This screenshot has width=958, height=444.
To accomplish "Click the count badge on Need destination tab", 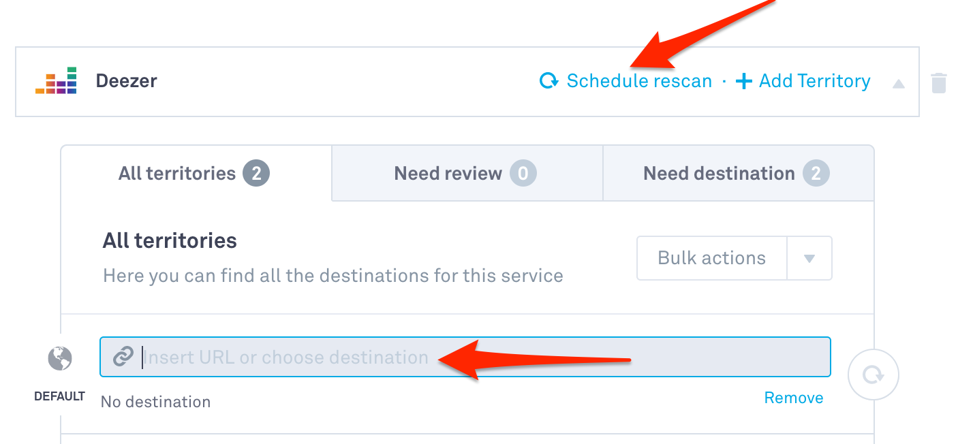I will [x=816, y=174].
